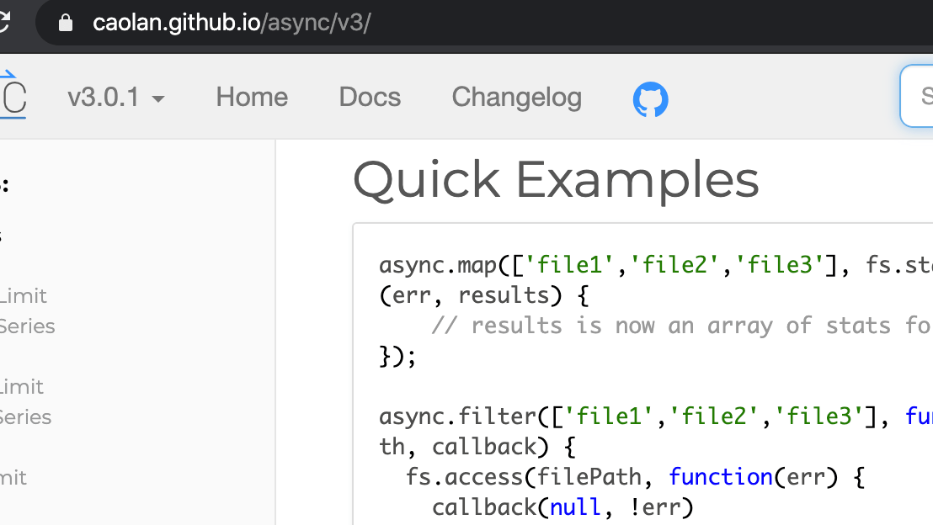Click the search input field

click(x=916, y=96)
